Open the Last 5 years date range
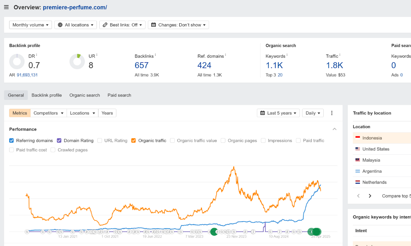This screenshot has width=411, height=246. pyautogui.click(x=278, y=113)
